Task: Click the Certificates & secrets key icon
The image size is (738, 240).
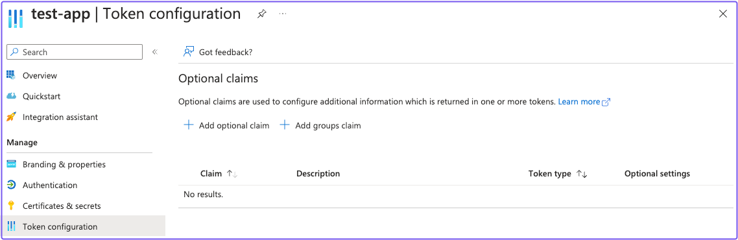Action: [11, 206]
